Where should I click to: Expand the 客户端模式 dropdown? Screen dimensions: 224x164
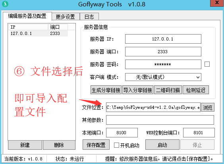pos(163,77)
